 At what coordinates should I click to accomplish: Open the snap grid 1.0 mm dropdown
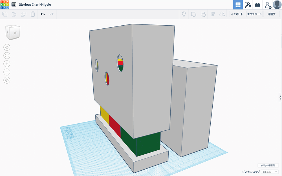270,172
